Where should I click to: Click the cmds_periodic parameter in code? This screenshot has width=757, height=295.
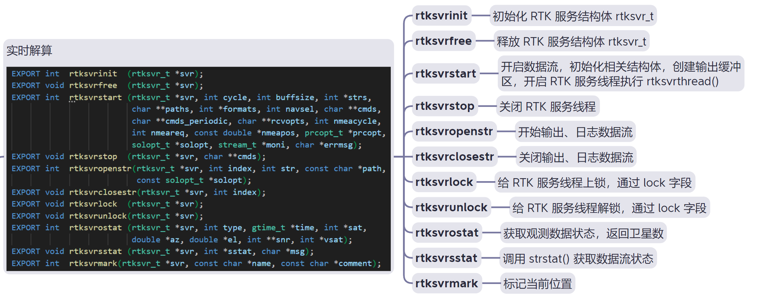click(196, 121)
